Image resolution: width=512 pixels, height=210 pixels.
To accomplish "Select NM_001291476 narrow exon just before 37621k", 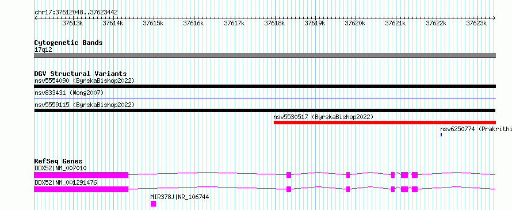I will click(x=393, y=189).
